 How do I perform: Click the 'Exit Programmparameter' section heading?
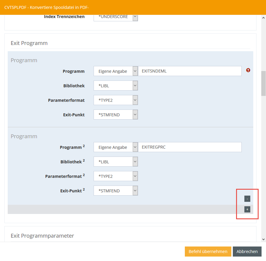pyautogui.click(x=42, y=236)
